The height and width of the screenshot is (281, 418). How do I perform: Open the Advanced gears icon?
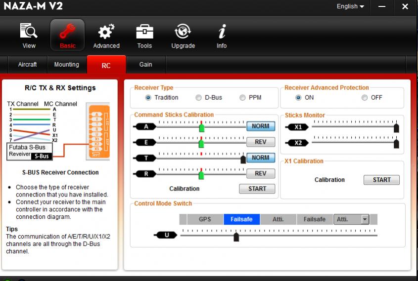pyautogui.click(x=106, y=32)
